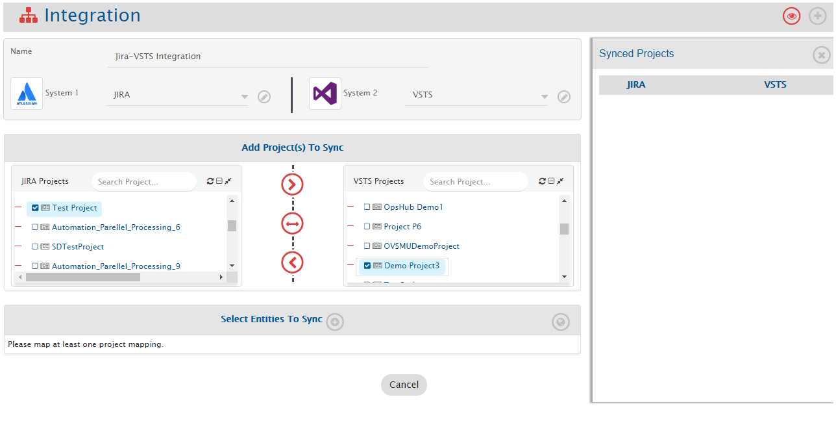
Task: Refresh the VSTS Projects list
Action: point(542,181)
